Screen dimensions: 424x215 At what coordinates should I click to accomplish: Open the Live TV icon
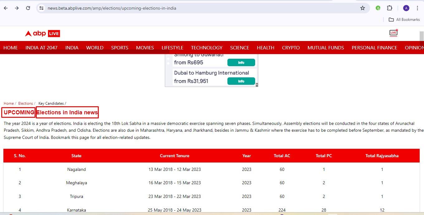(393, 33)
